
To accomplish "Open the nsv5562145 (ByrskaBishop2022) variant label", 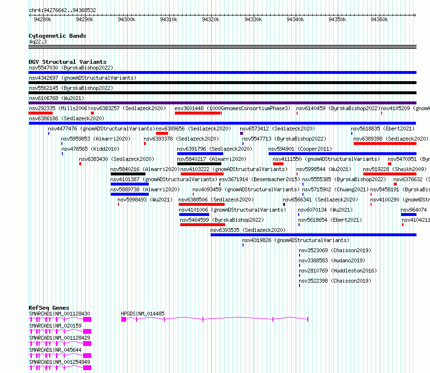I will pyautogui.click(x=71, y=88).
